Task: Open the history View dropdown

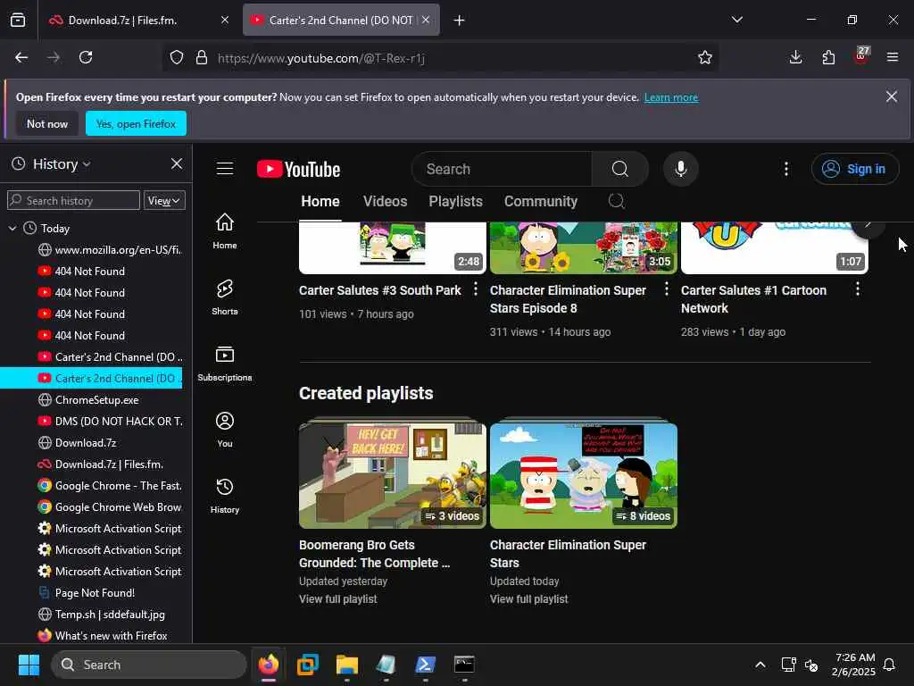Action: 164,201
